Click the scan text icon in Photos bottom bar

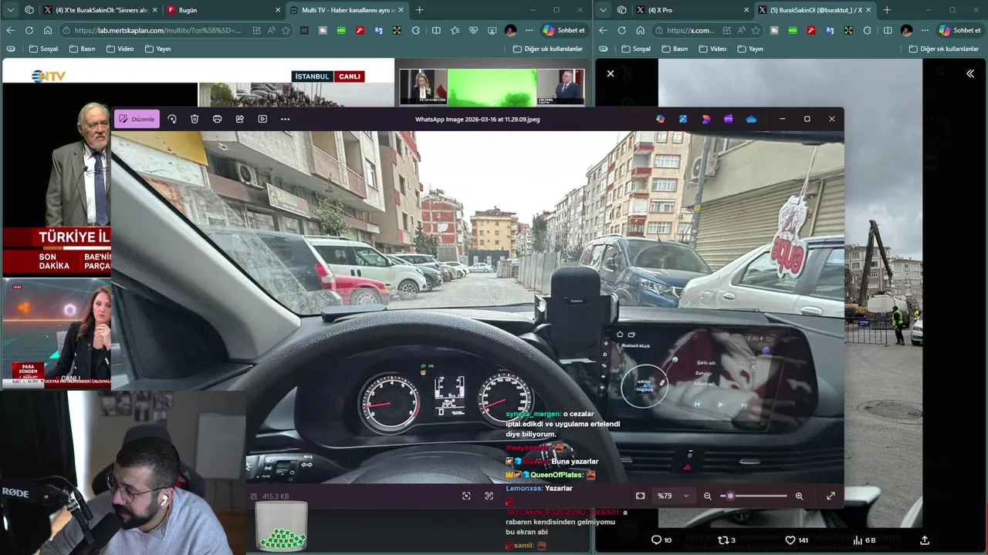click(x=489, y=496)
